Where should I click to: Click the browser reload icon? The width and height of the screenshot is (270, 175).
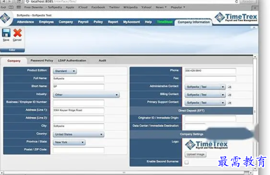[237, 2]
